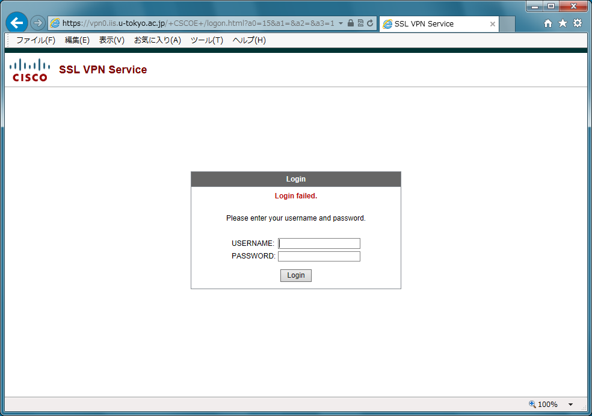The height and width of the screenshot is (416, 592).
Task: Go back using the browser back arrow
Action: [17, 23]
